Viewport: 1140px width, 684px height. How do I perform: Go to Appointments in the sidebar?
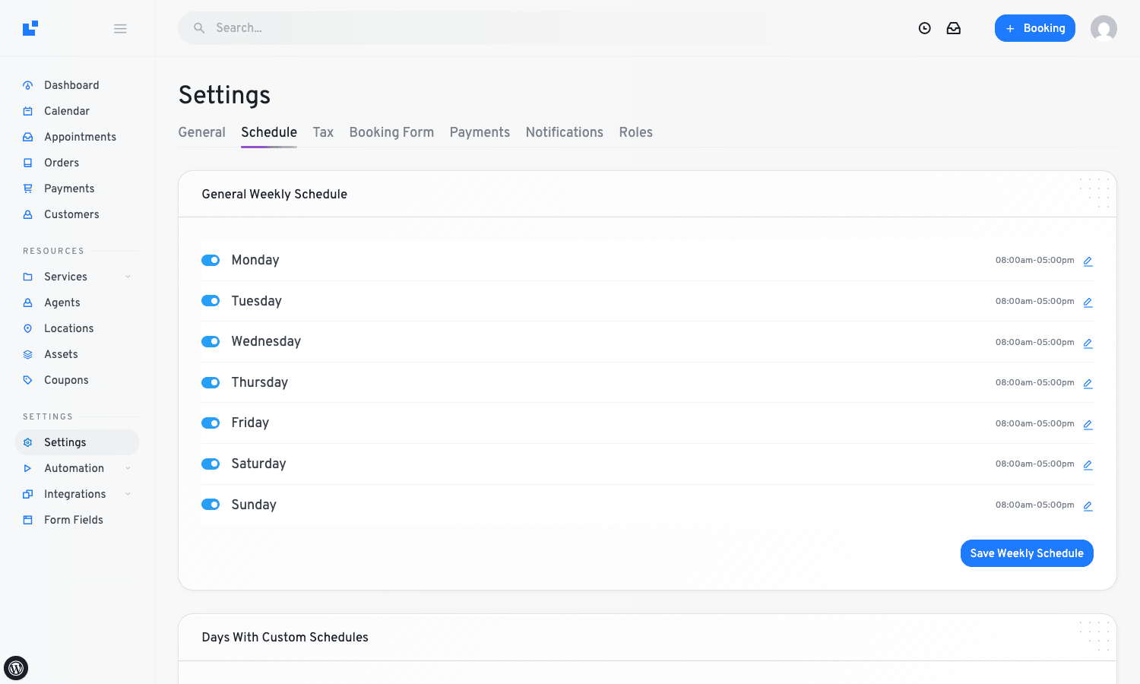tap(80, 137)
